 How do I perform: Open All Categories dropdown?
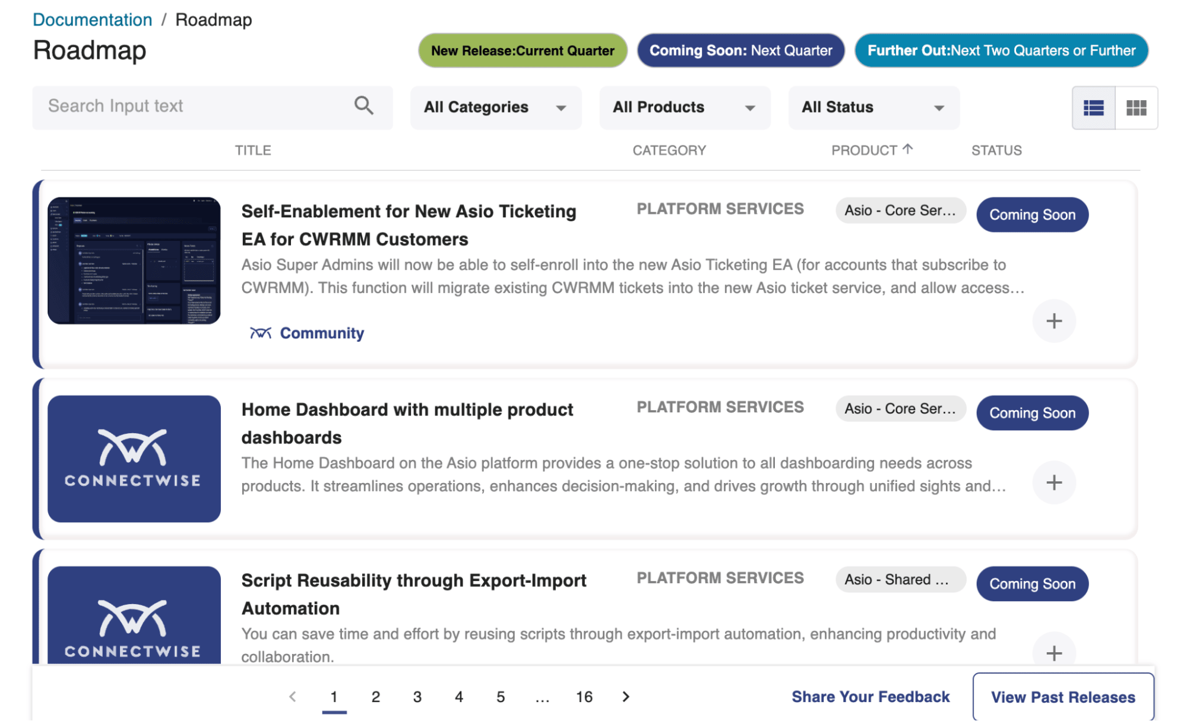tap(496, 107)
